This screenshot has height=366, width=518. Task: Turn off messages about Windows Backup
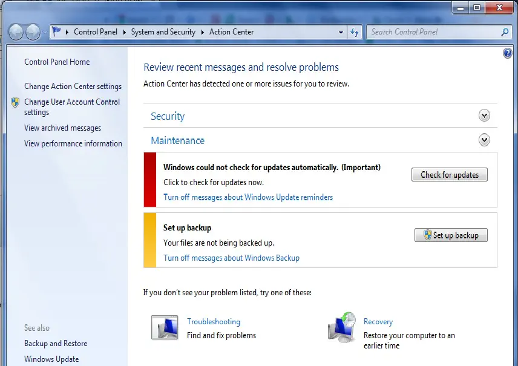(231, 258)
